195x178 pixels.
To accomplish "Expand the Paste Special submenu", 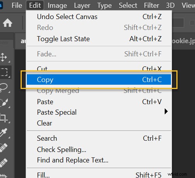I will pos(99,112).
